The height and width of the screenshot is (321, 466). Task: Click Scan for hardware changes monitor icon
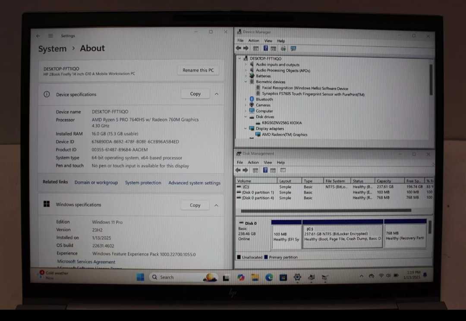[293, 48]
